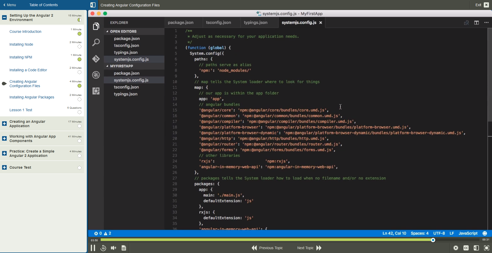Open the Search icon in VS Code sidebar
492x253 pixels.
click(96, 42)
